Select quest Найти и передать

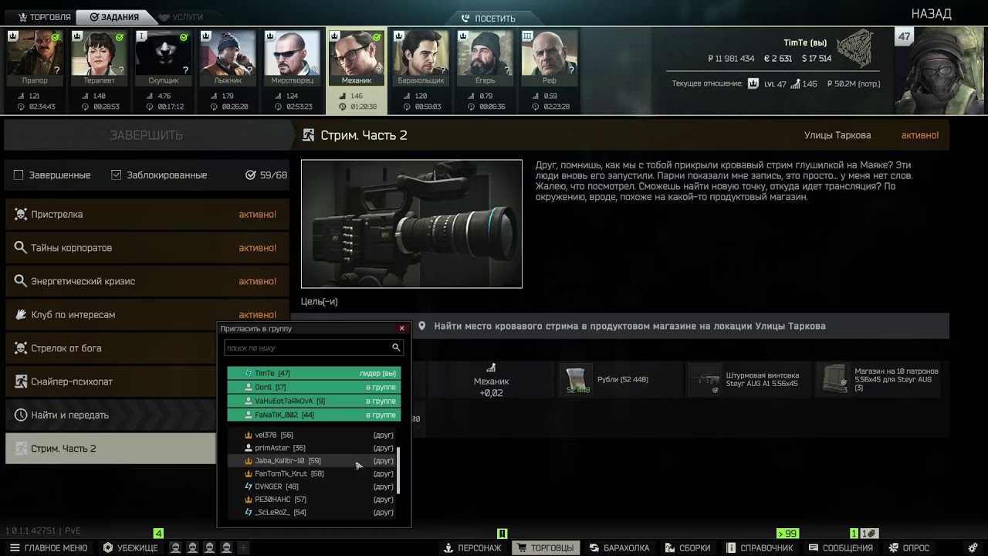coord(110,415)
